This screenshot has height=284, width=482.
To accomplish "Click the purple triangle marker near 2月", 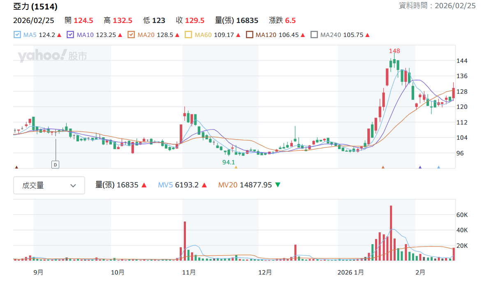I will [x=420, y=167].
